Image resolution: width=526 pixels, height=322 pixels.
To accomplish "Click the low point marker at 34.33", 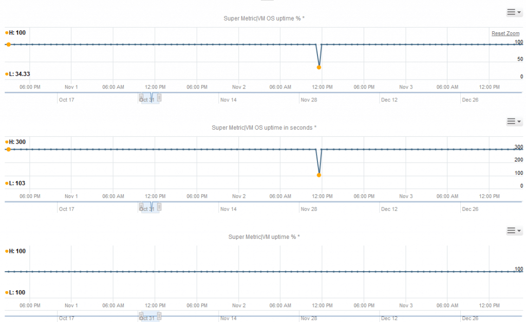I will [x=319, y=67].
